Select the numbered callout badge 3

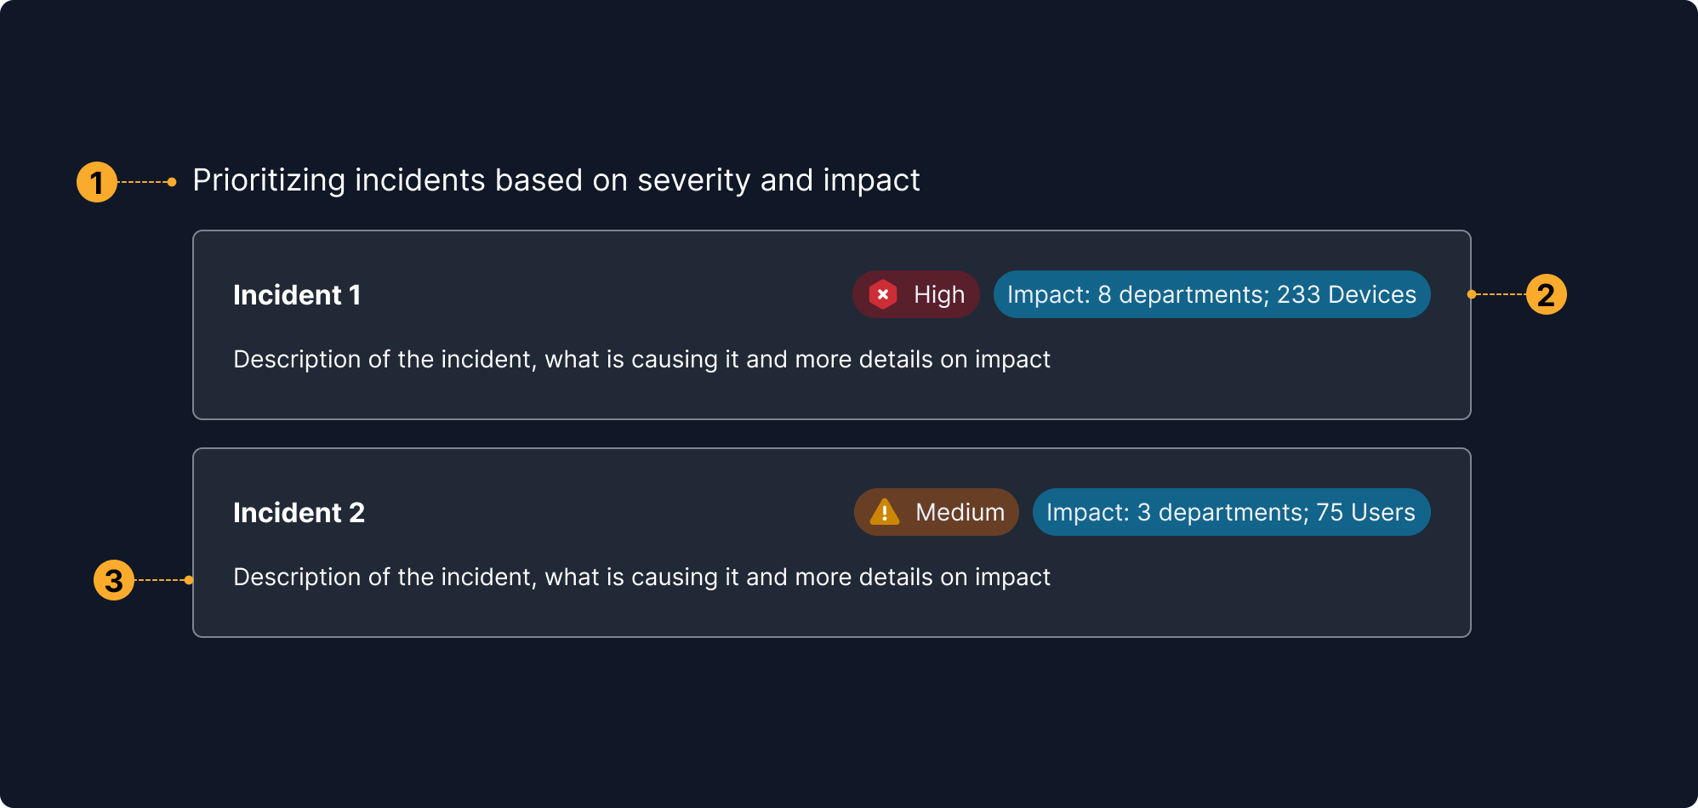click(x=113, y=580)
